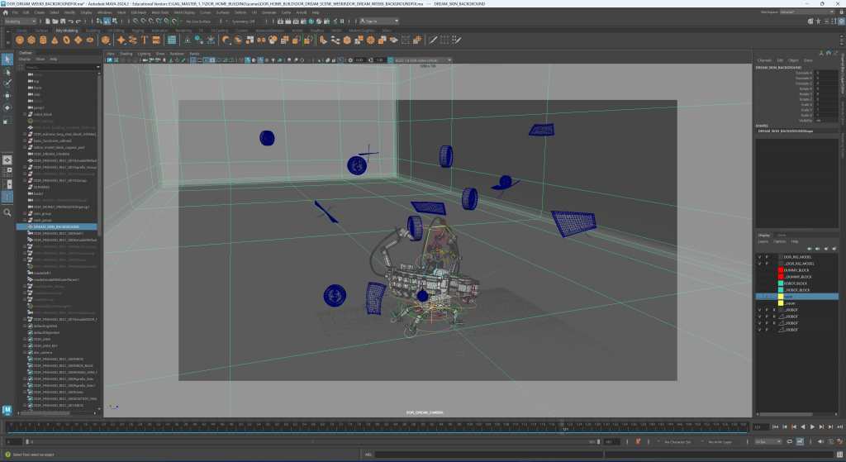Toggle visibility of the first ROBOT layer
Image resolution: width=846 pixels, height=462 pixels.
point(760,310)
